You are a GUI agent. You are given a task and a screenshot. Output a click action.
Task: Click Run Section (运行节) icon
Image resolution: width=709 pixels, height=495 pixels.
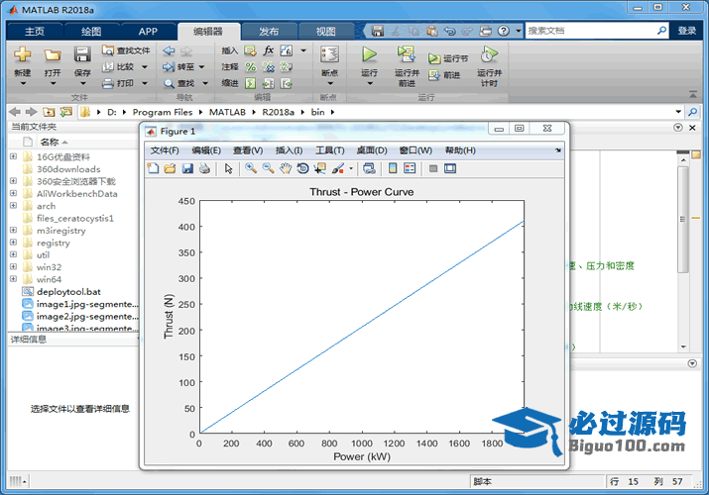click(x=434, y=58)
